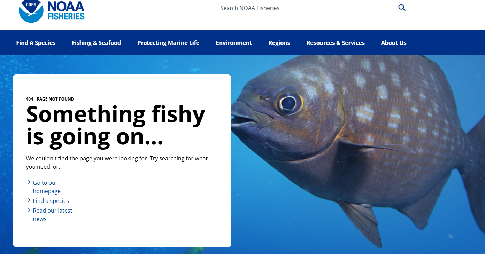Click the Find a species link
This screenshot has width=485, height=254.
coord(51,201)
